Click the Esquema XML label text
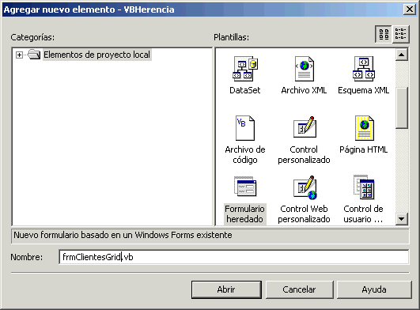 click(x=364, y=90)
